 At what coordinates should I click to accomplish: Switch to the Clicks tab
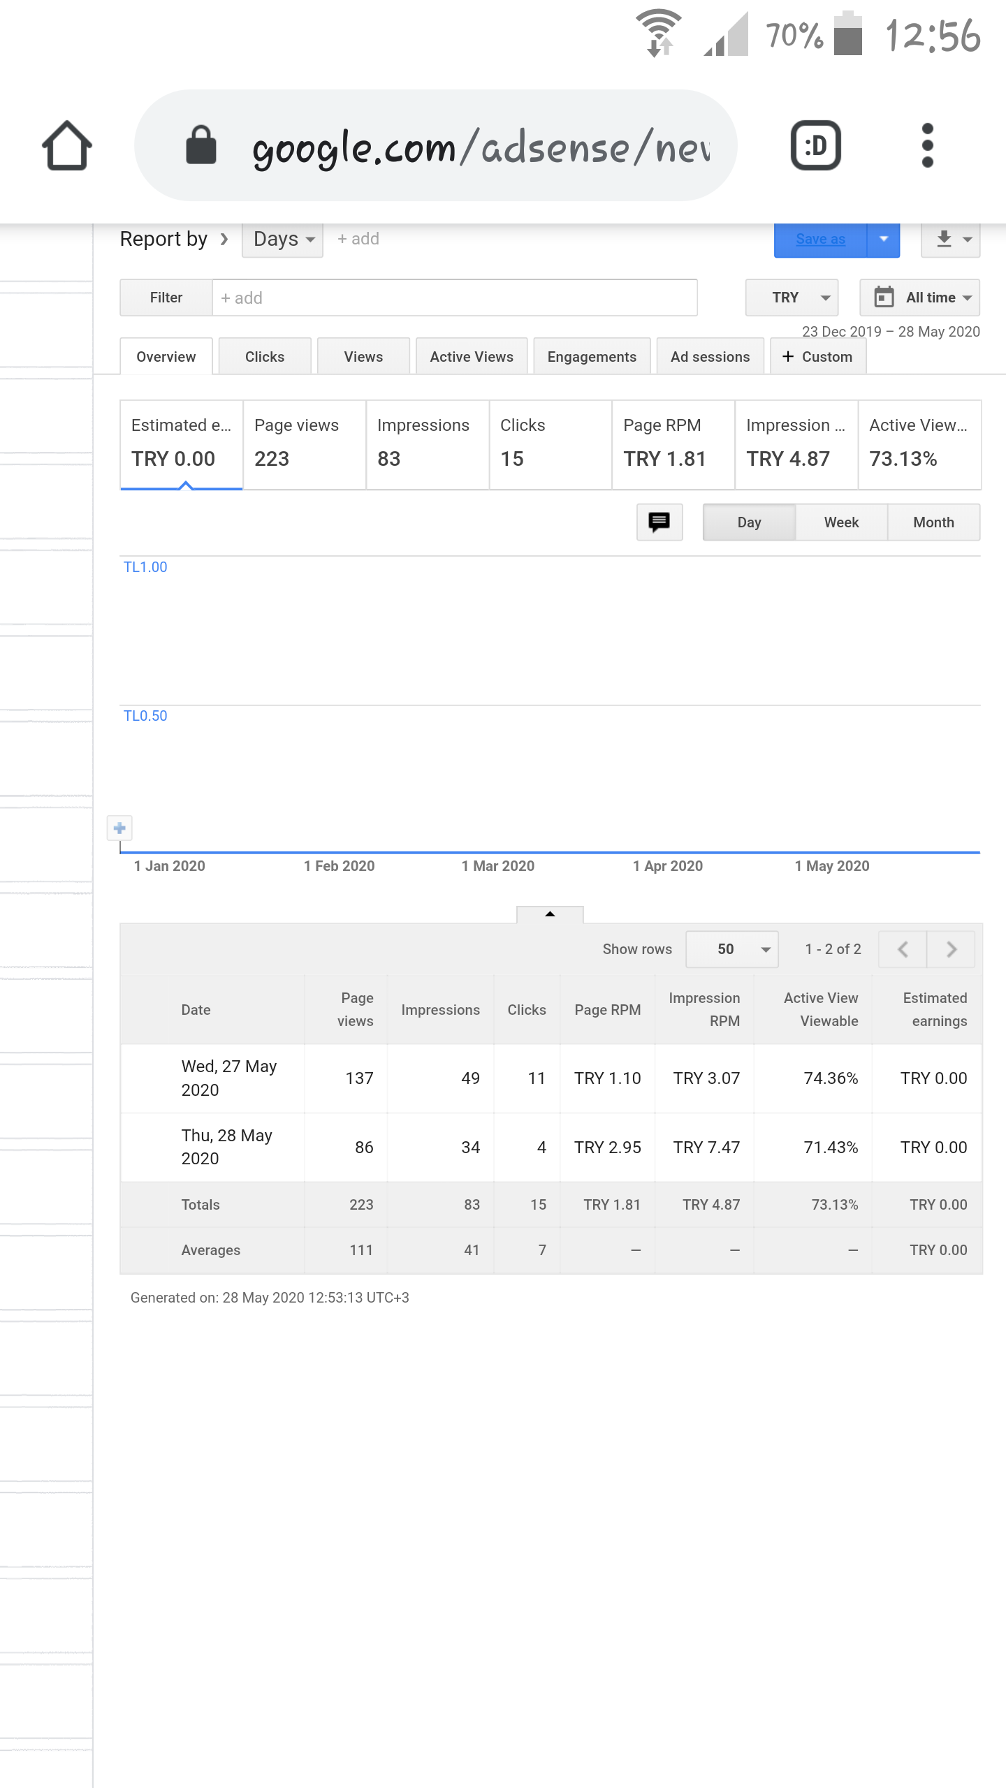tap(265, 357)
